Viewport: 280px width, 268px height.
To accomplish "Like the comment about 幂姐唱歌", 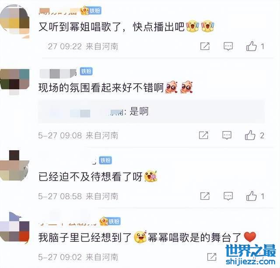I will click(x=252, y=46).
